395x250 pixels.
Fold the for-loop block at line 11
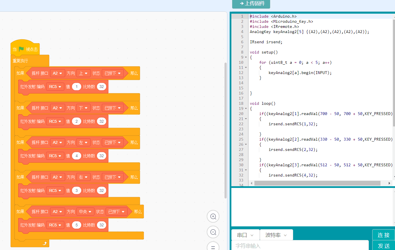point(246,67)
